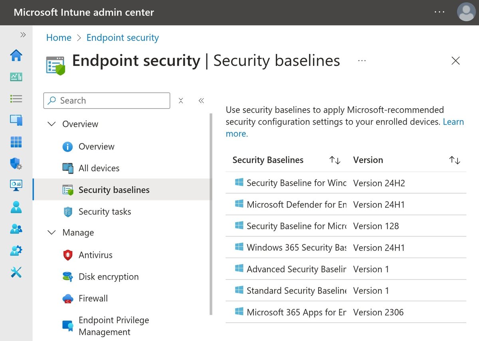
Task: Click Version column header
Action: click(x=368, y=160)
